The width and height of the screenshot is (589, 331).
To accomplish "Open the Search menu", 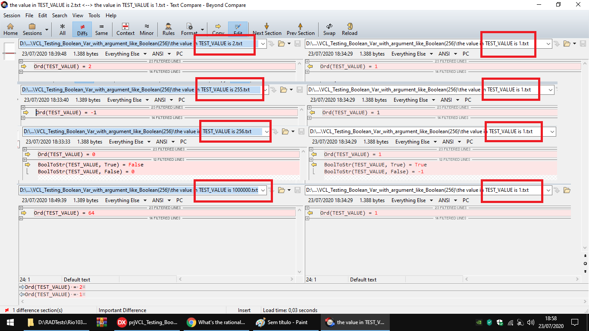I will (60, 16).
